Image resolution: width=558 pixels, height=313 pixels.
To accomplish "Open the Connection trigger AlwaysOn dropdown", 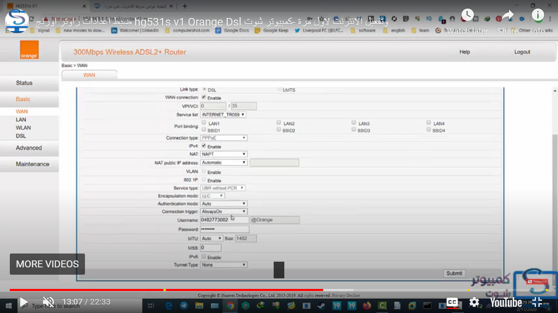I will coord(224,212).
